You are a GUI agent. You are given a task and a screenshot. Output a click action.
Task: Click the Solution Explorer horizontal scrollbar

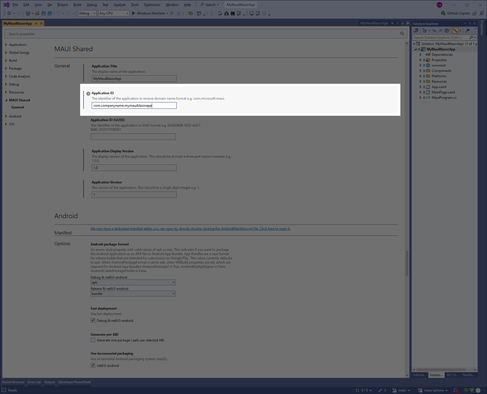[x=441, y=370]
